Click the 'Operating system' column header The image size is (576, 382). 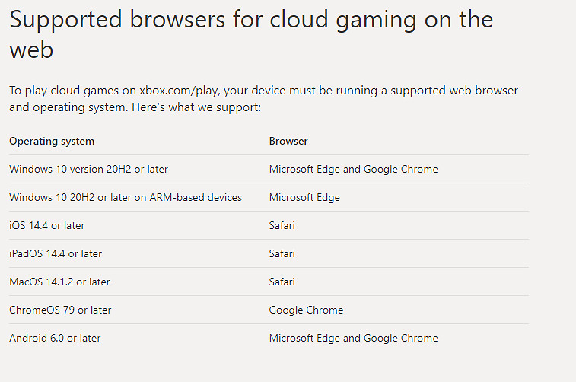coord(52,141)
